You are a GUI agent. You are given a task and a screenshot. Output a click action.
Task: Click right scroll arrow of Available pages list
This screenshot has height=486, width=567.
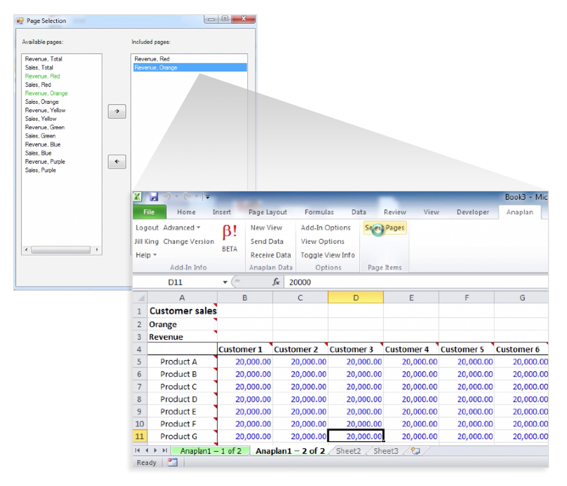coord(97,249)
